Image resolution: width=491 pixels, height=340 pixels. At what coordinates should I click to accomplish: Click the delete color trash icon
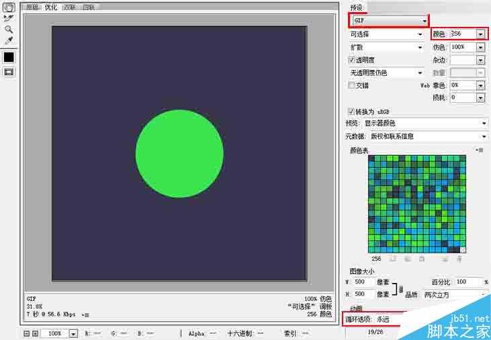coord(459,259)
